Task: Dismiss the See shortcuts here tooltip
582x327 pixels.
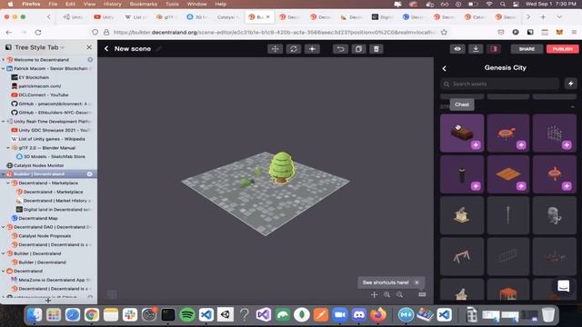Action: coord(416,282)
